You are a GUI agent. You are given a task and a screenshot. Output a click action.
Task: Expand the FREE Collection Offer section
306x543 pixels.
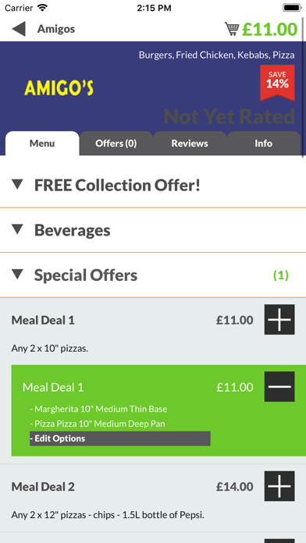153,185
